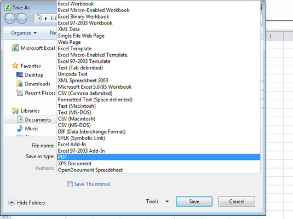Open Microsoft Excel in navigation pane
The image size is (293, 219).
(x=33, y=48)
